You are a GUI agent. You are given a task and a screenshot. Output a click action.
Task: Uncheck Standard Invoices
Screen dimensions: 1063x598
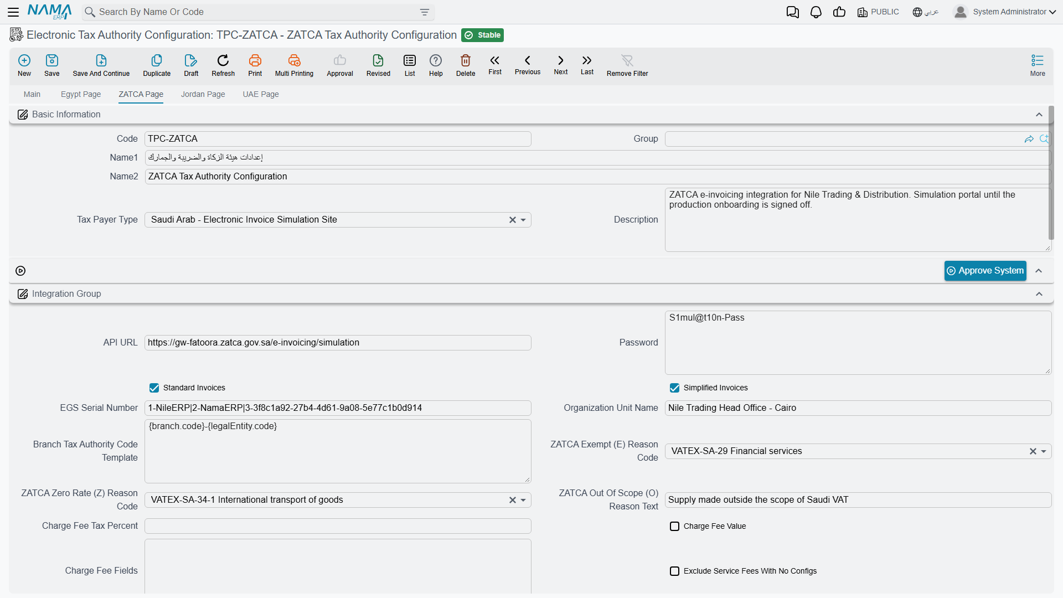coord(154,388)
